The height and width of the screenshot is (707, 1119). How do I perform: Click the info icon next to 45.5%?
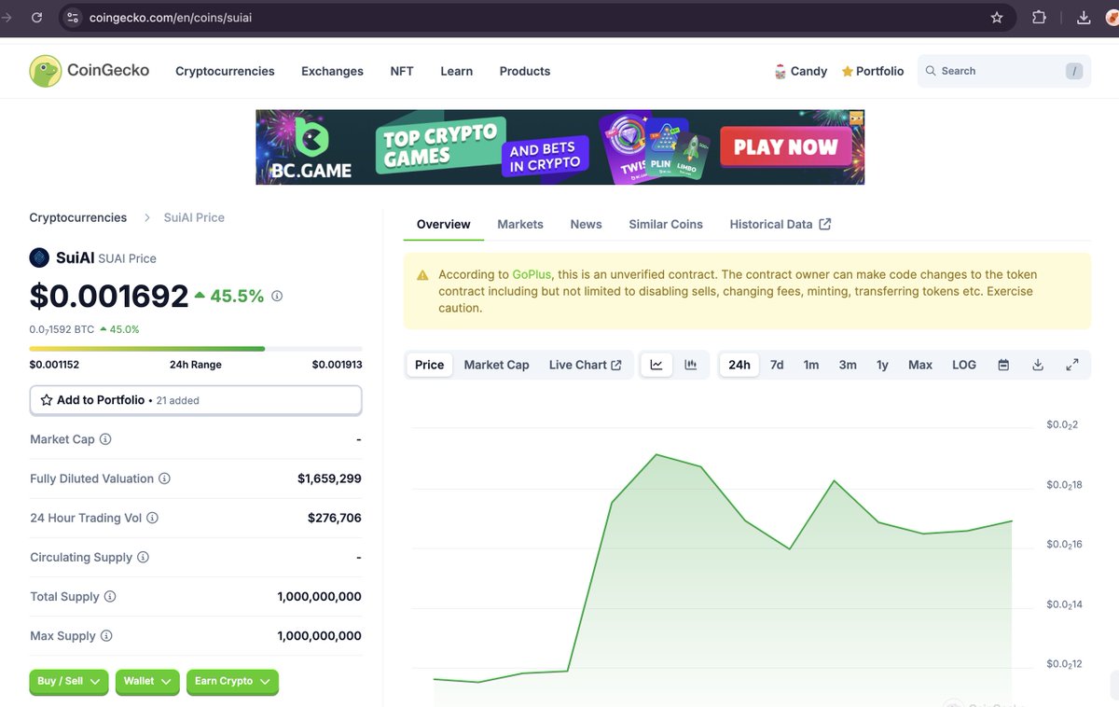click(277, 296)
